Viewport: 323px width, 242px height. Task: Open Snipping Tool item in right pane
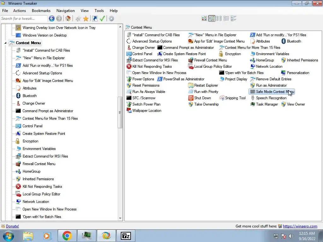(x=232, y=98)
